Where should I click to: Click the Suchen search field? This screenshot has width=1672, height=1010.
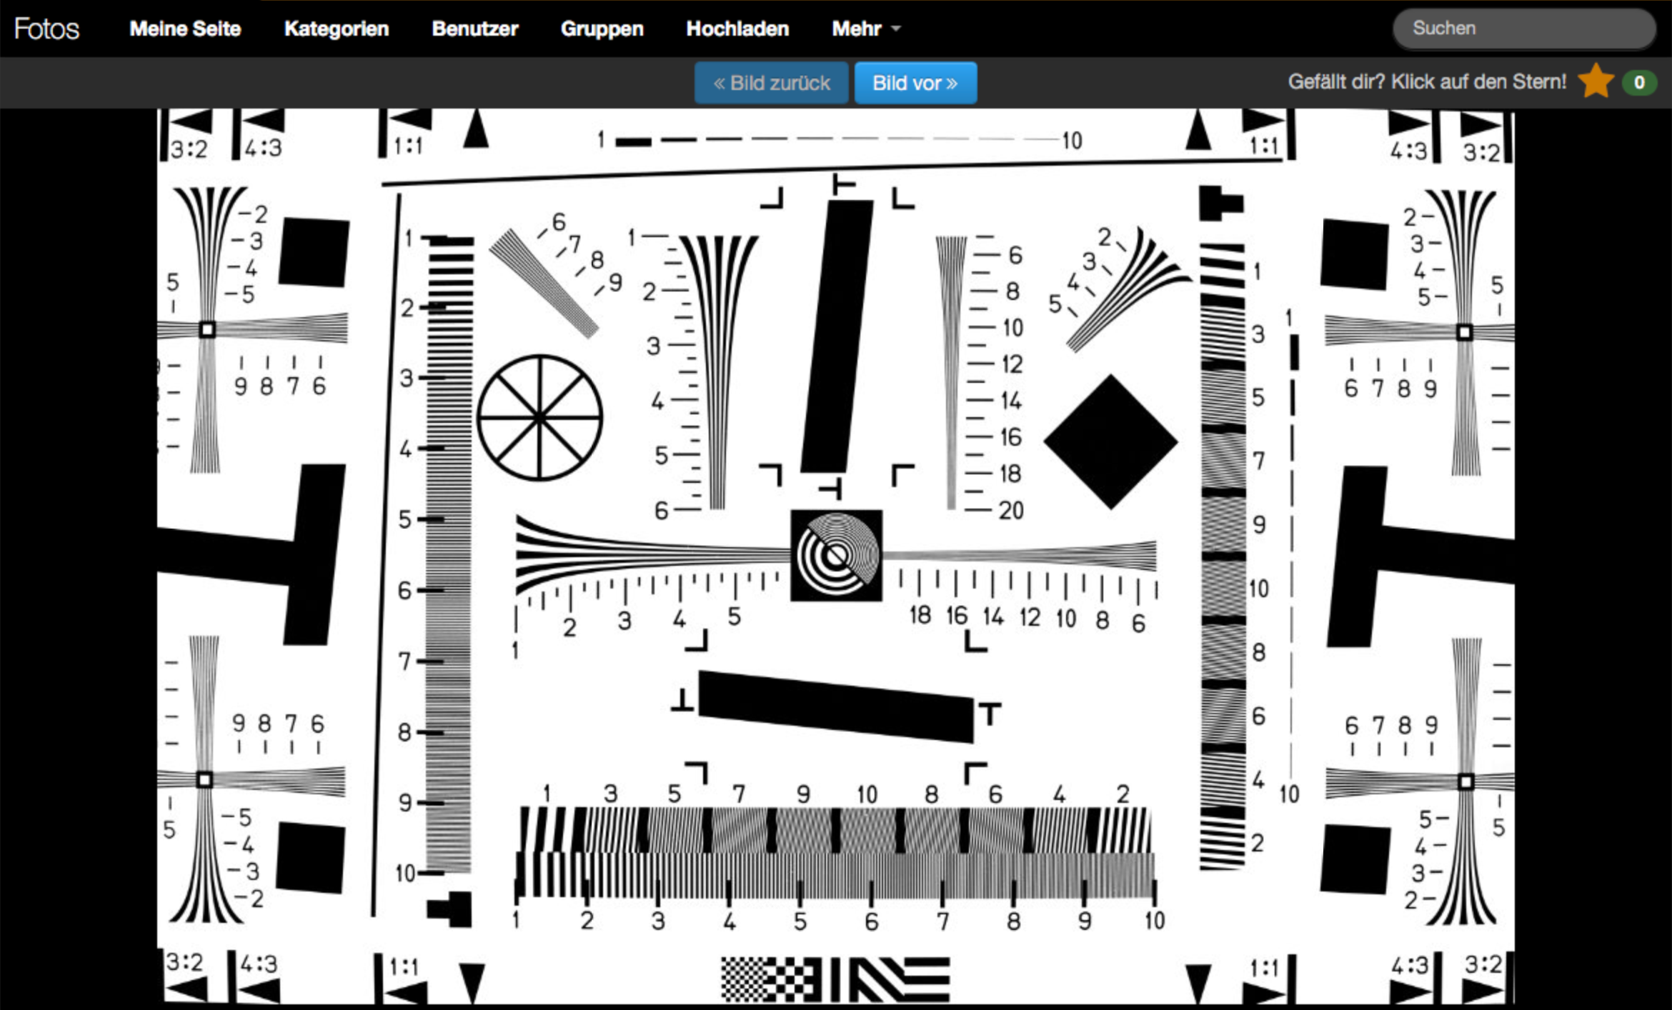coord(1524,29)
